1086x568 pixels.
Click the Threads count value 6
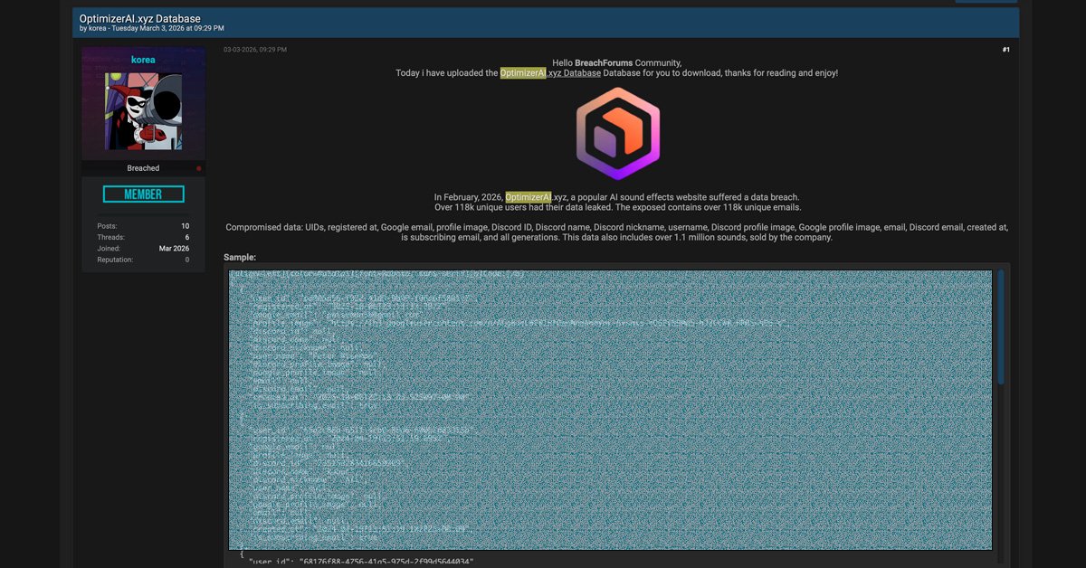click(186, 237)
